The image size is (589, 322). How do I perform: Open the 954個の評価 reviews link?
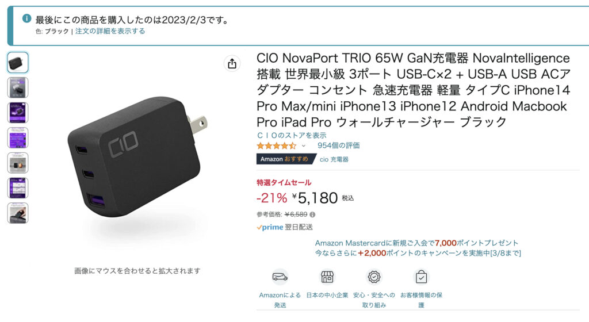coord(338,145)
